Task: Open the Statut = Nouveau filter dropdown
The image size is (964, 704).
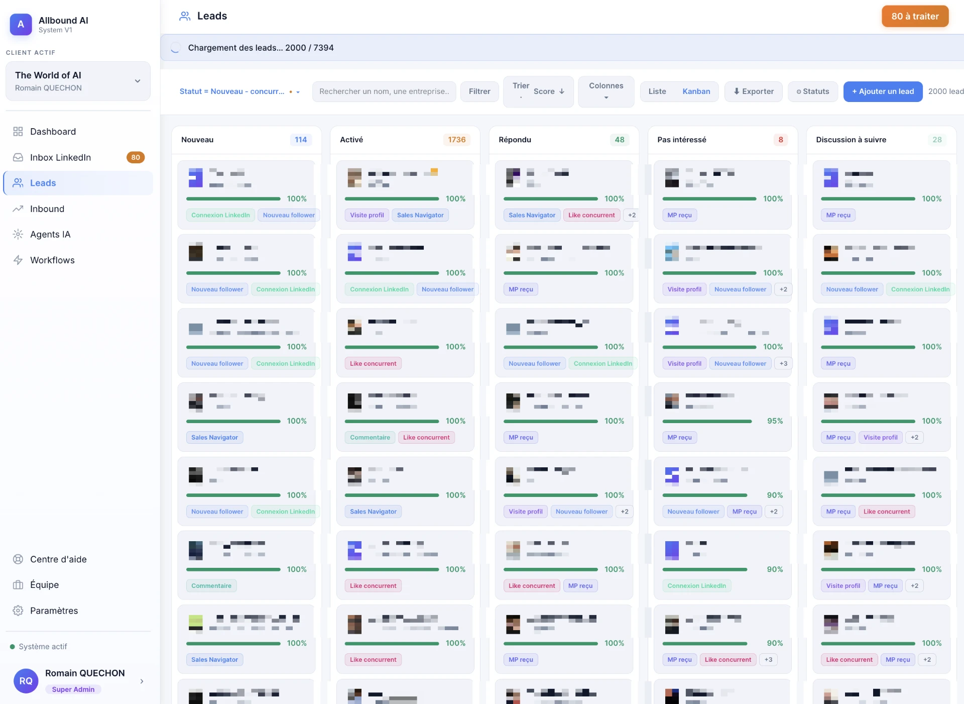Action: (239, 91)
